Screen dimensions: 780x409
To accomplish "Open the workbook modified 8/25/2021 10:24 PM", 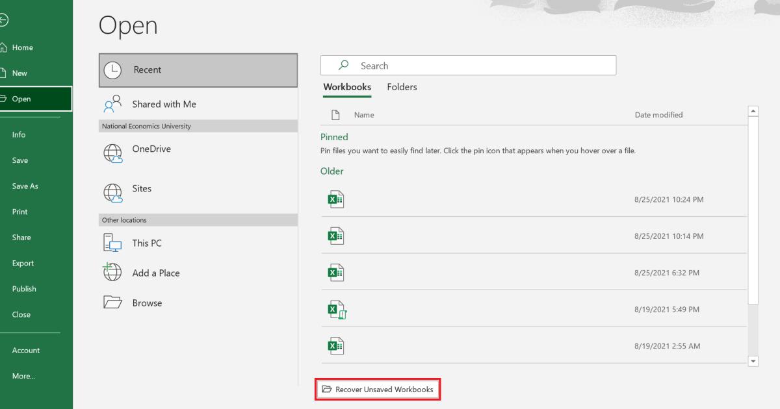I will tap(335, 199).
